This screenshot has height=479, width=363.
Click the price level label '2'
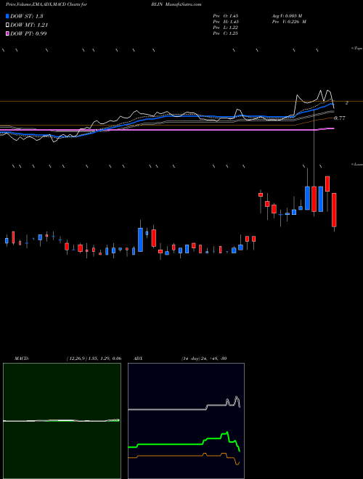[x=347, y=103]
